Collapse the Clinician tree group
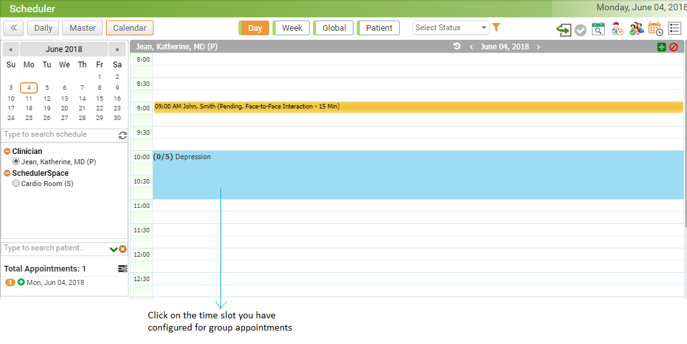 [x=7, y=151]
